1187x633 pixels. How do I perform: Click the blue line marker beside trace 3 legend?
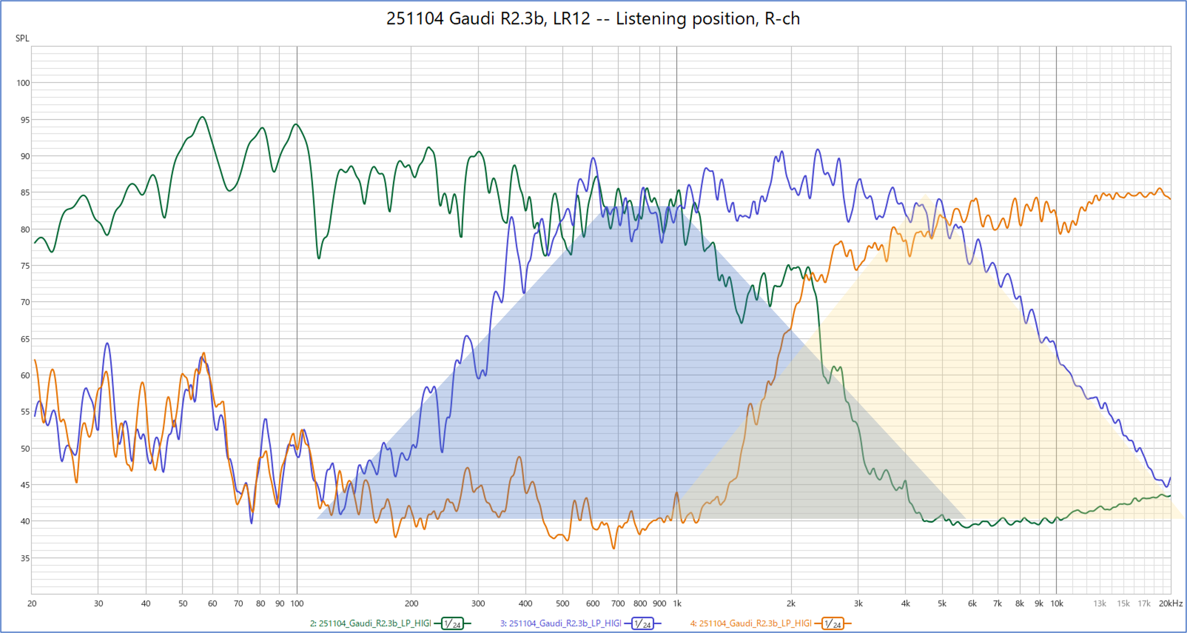628,623
